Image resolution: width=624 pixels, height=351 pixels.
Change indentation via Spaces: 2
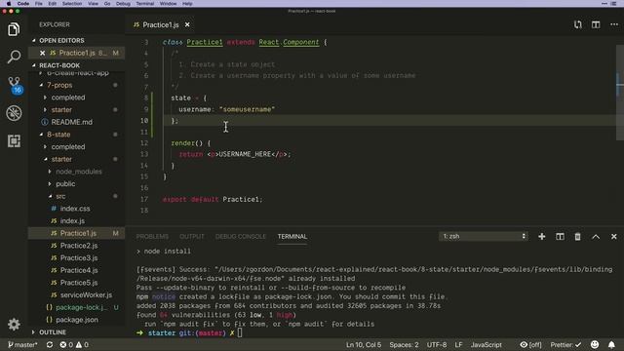point(404,344)
